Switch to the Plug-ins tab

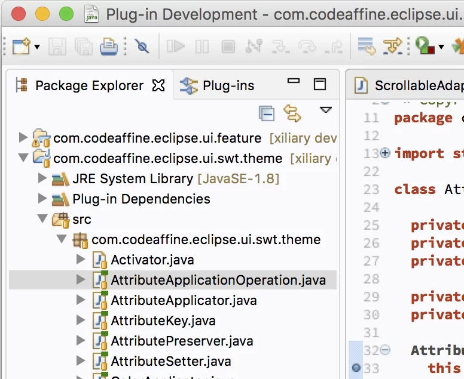click(217, 86)
